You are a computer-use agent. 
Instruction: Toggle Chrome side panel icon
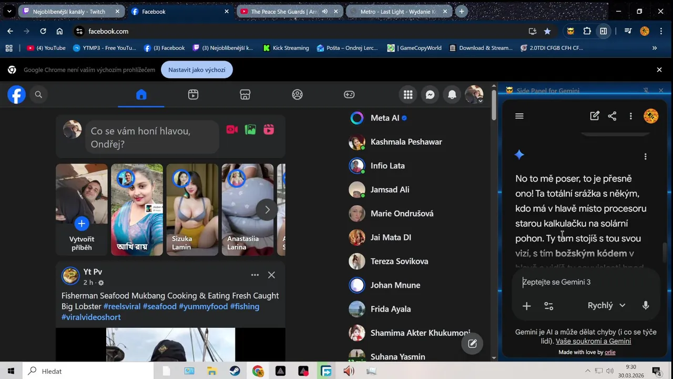point(604,31)
